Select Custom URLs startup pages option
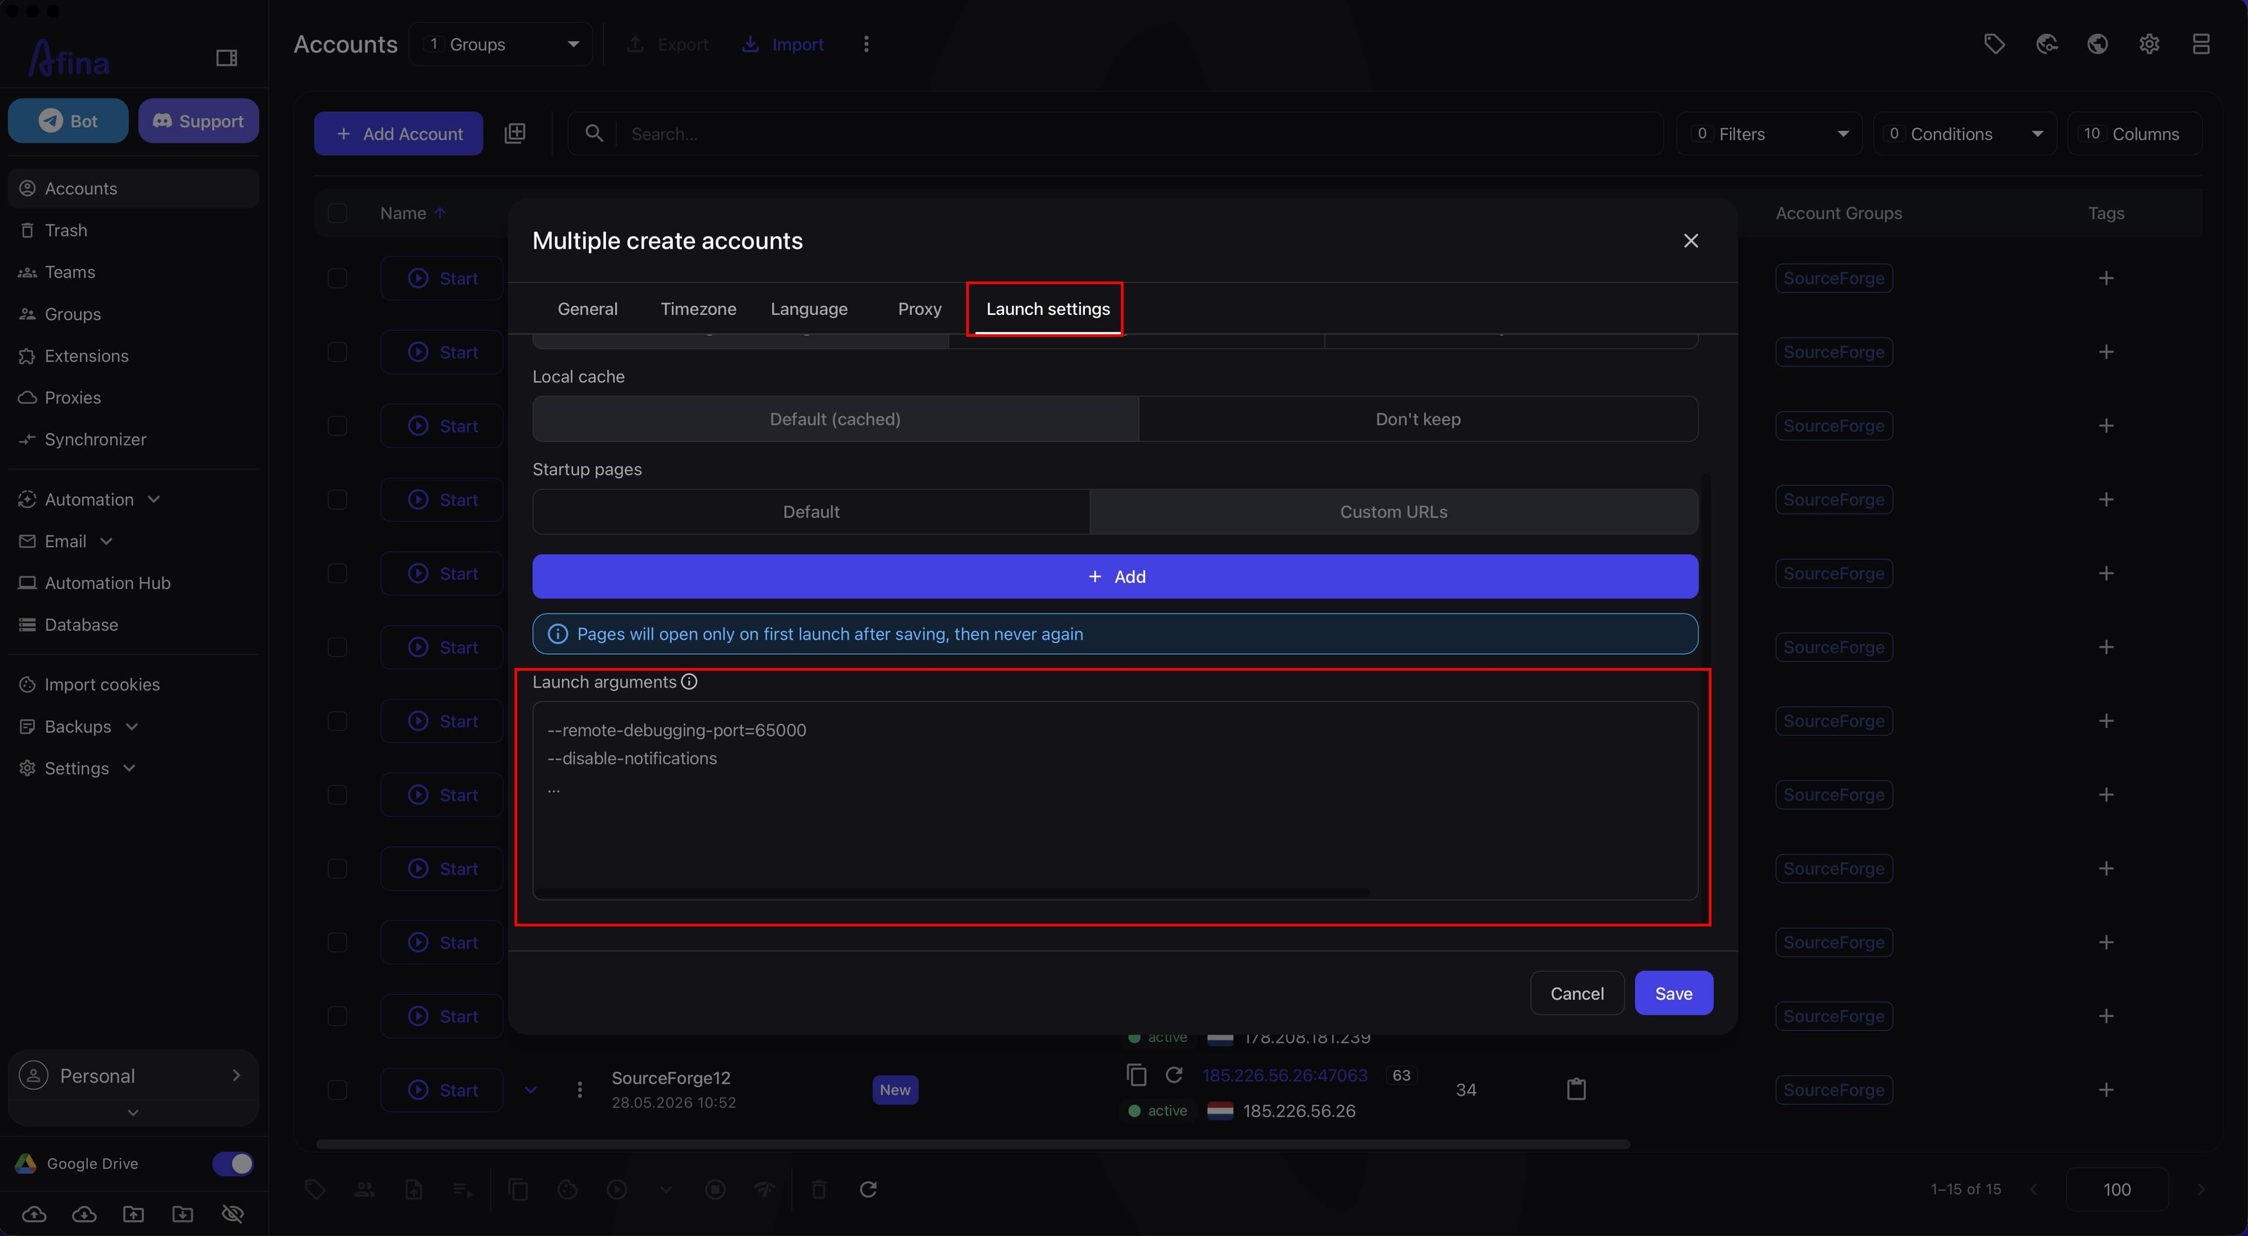This screenshot has height=1236, width=2248. pos(1394,512)
